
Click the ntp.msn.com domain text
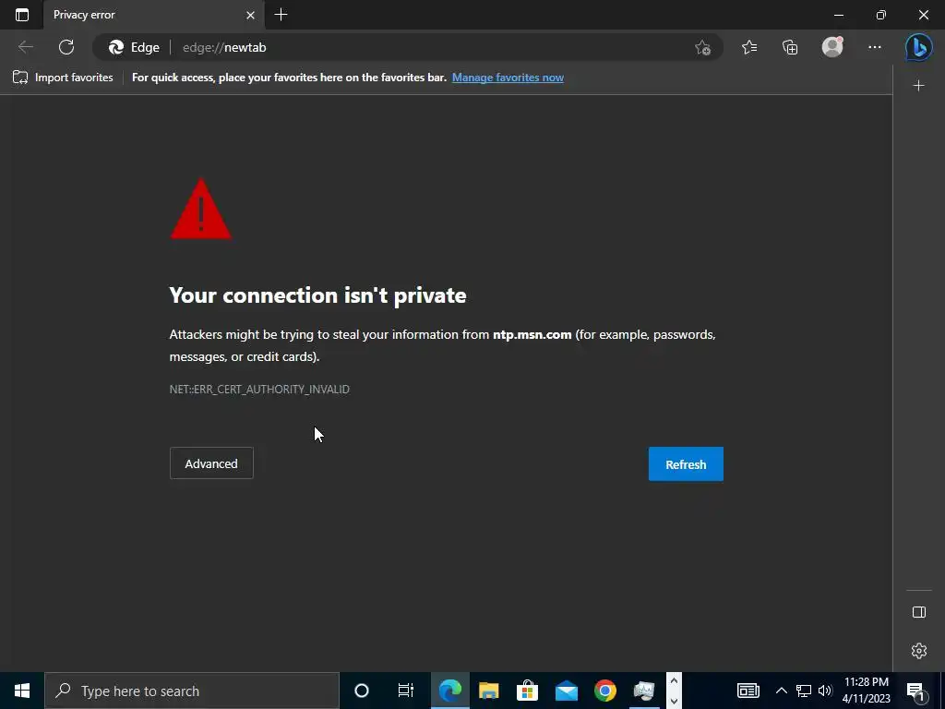[x=532, y=334]
